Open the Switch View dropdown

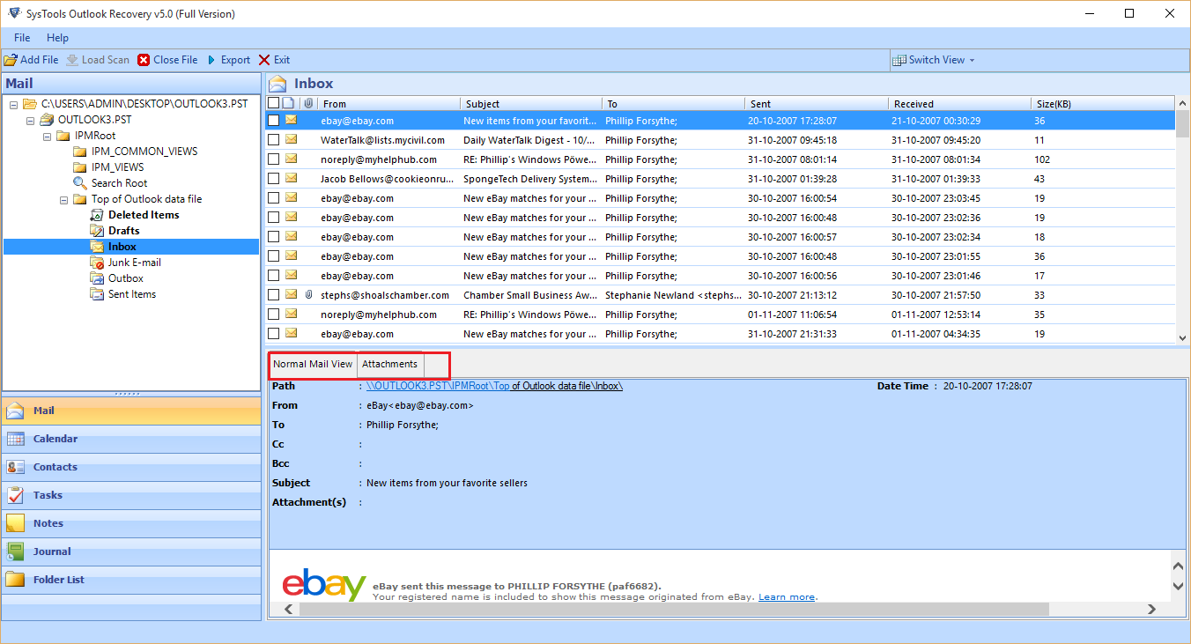pyautogui.click(x=934, y=60)
